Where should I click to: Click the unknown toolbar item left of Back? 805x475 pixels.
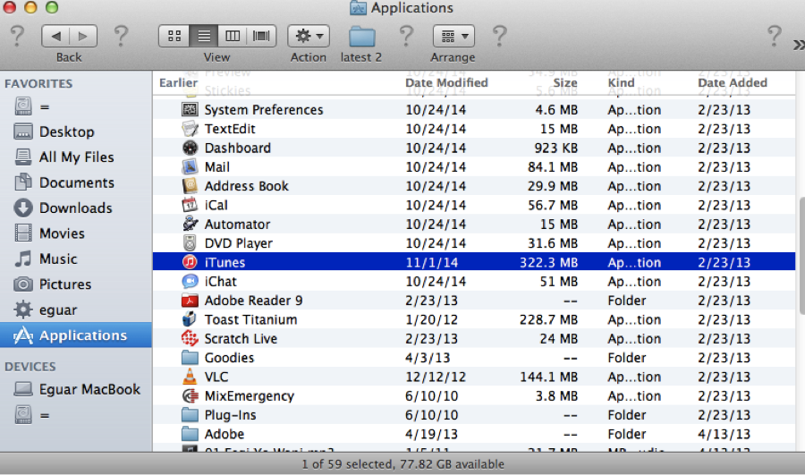click(18, 36)
